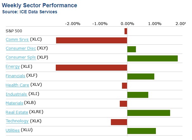The image size is (192, 140).
Task: Open the Real Estate sector link
Action: [x=17, y=112]
